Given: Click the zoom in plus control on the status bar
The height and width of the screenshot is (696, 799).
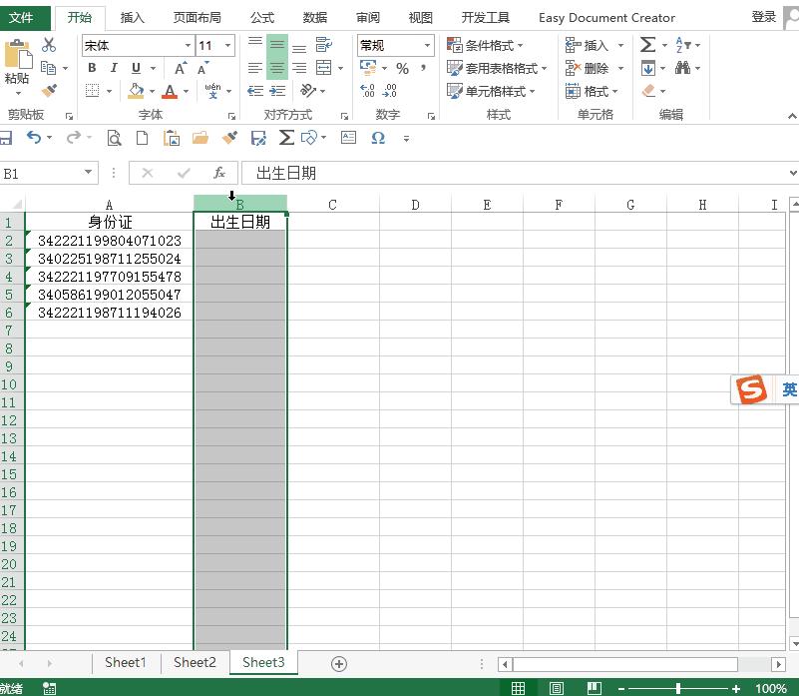Looking at the screenshot, I should point(738,688).
